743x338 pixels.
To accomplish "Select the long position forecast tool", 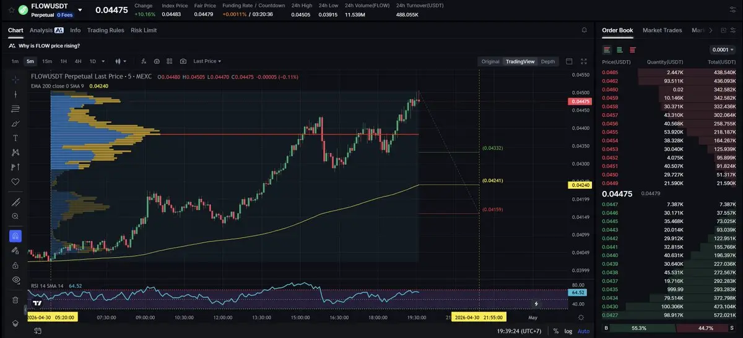I will (15, 167).
